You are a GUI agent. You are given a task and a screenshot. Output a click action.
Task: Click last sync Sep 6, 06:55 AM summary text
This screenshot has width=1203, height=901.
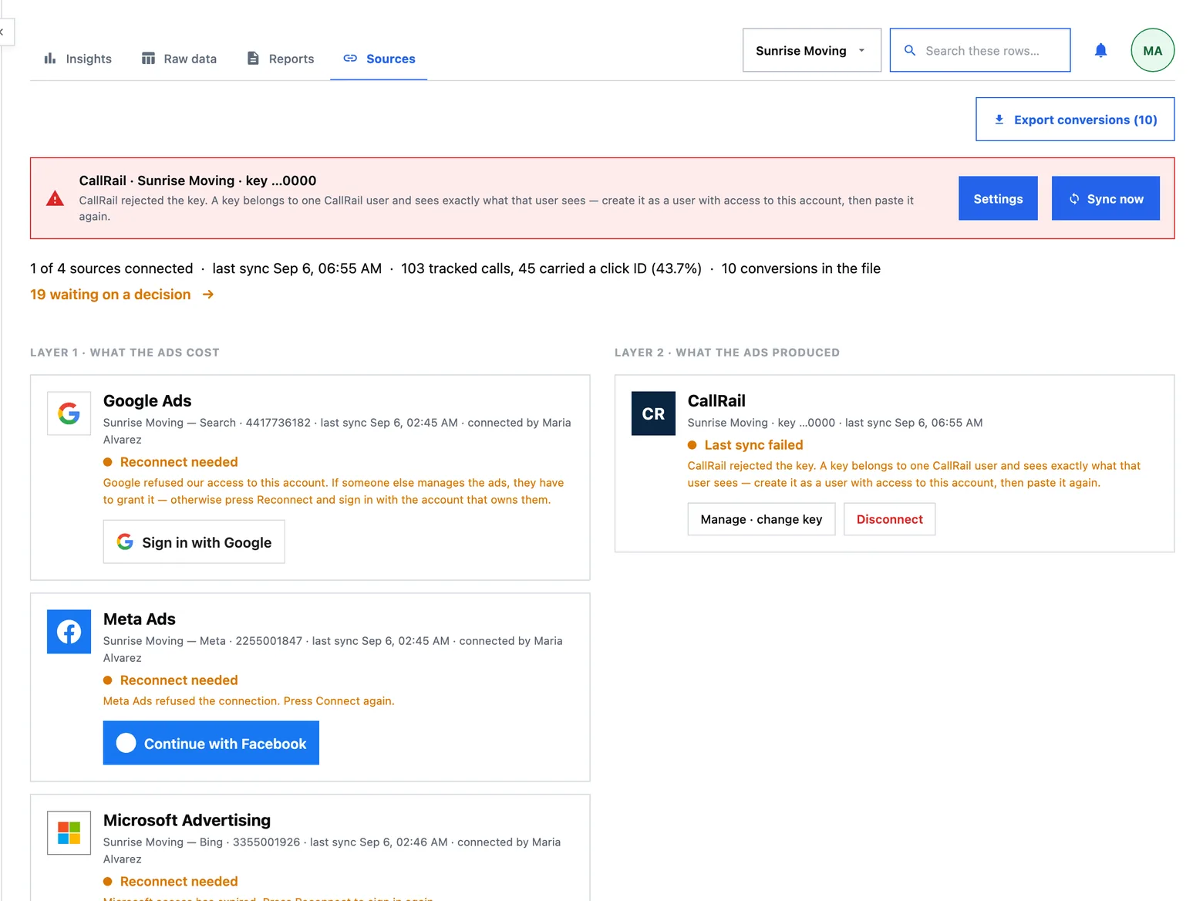coord(297,268)
